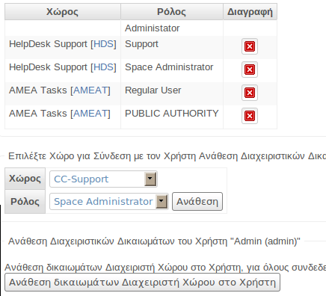Click the Ρόλος dropdown arrow button
The width and height of the screenshot is (326, 296).
162,201
